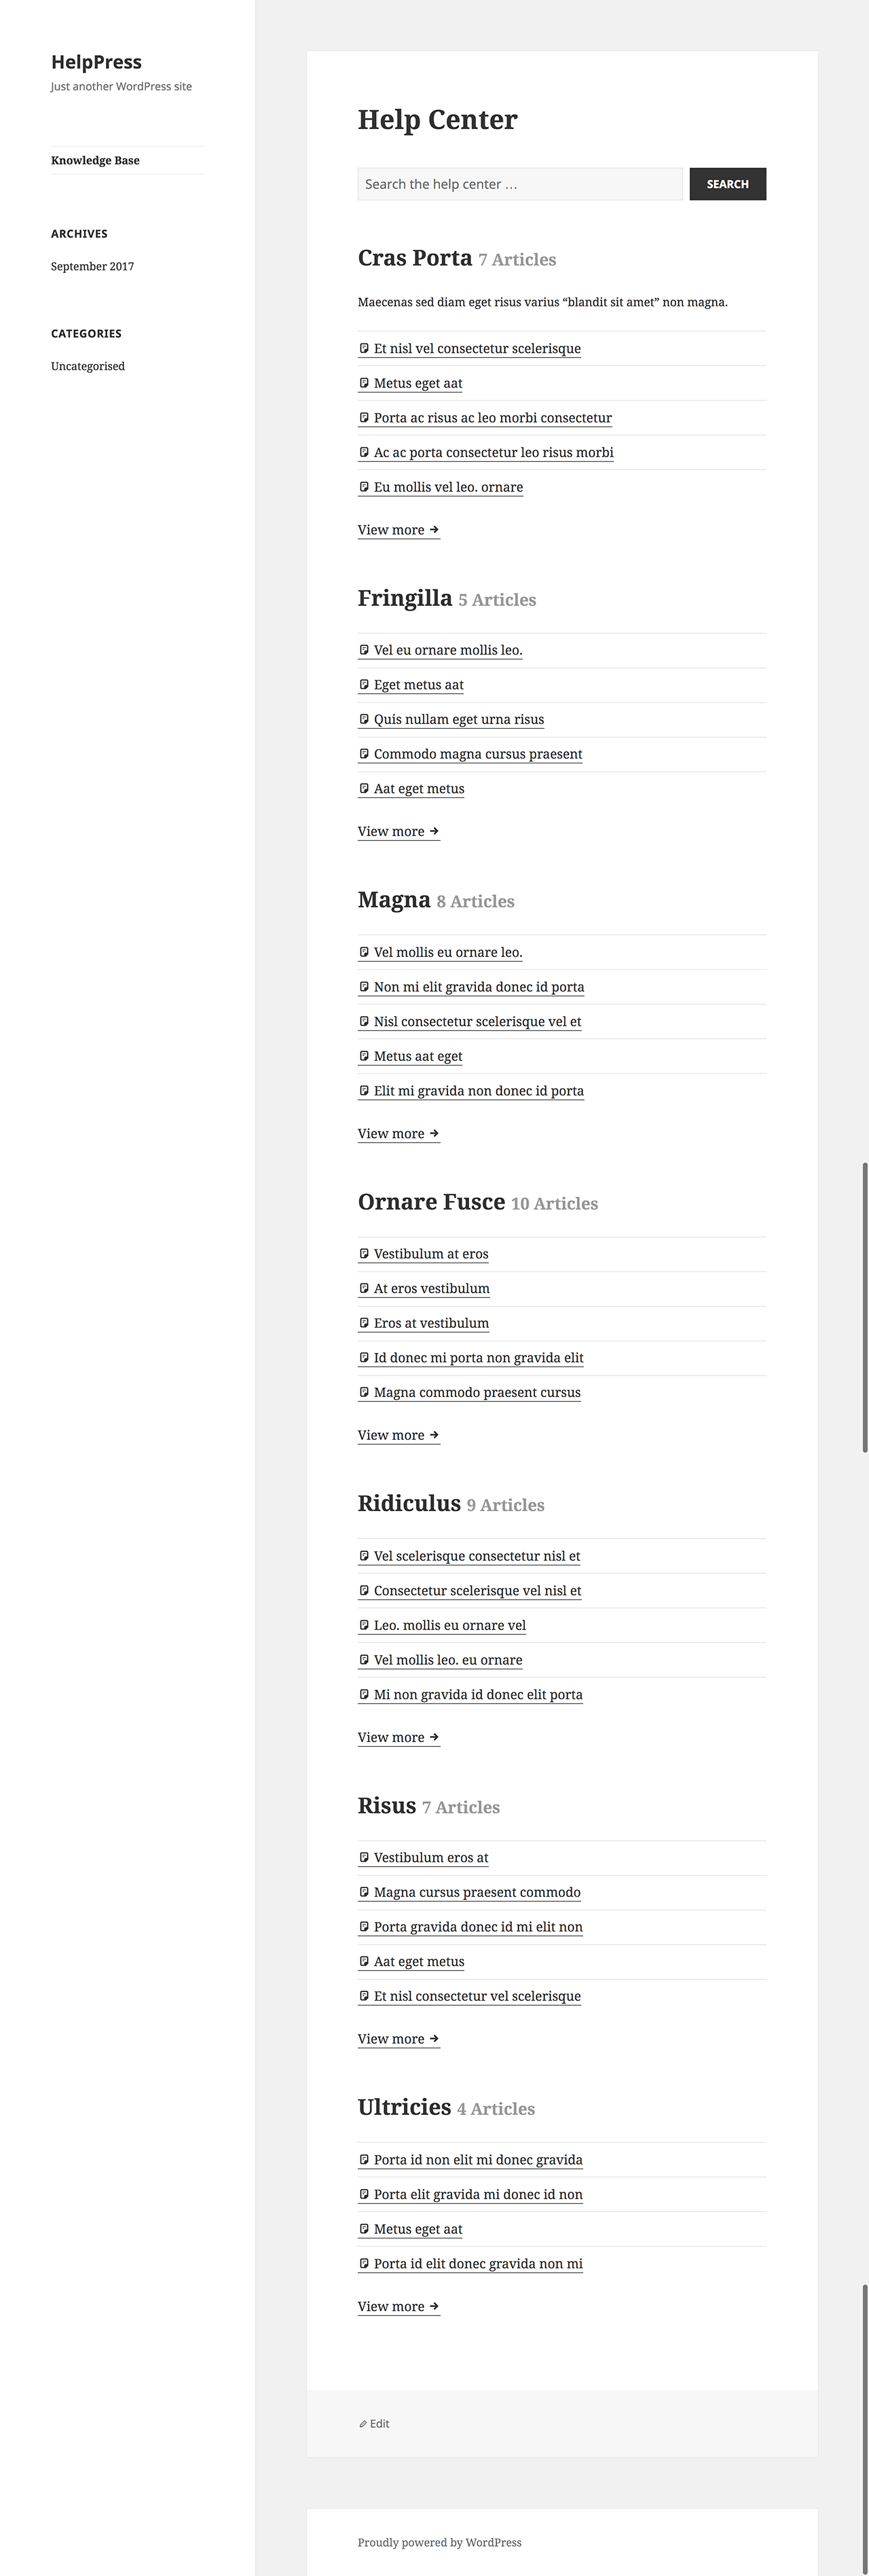
Task: Click the document icon next to "Vestibulum eros at"
Action: [364, 1858]
